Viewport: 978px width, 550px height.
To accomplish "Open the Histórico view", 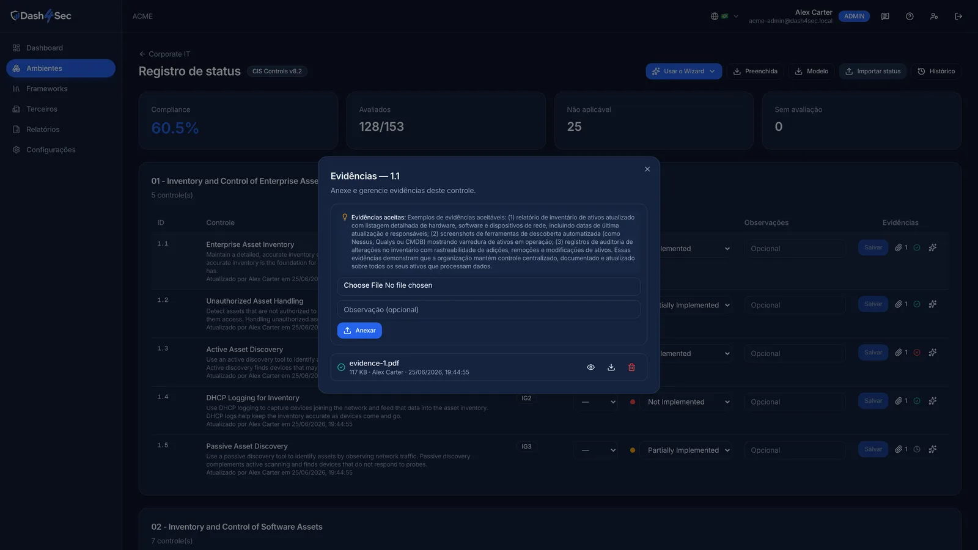I will (936, 71).
